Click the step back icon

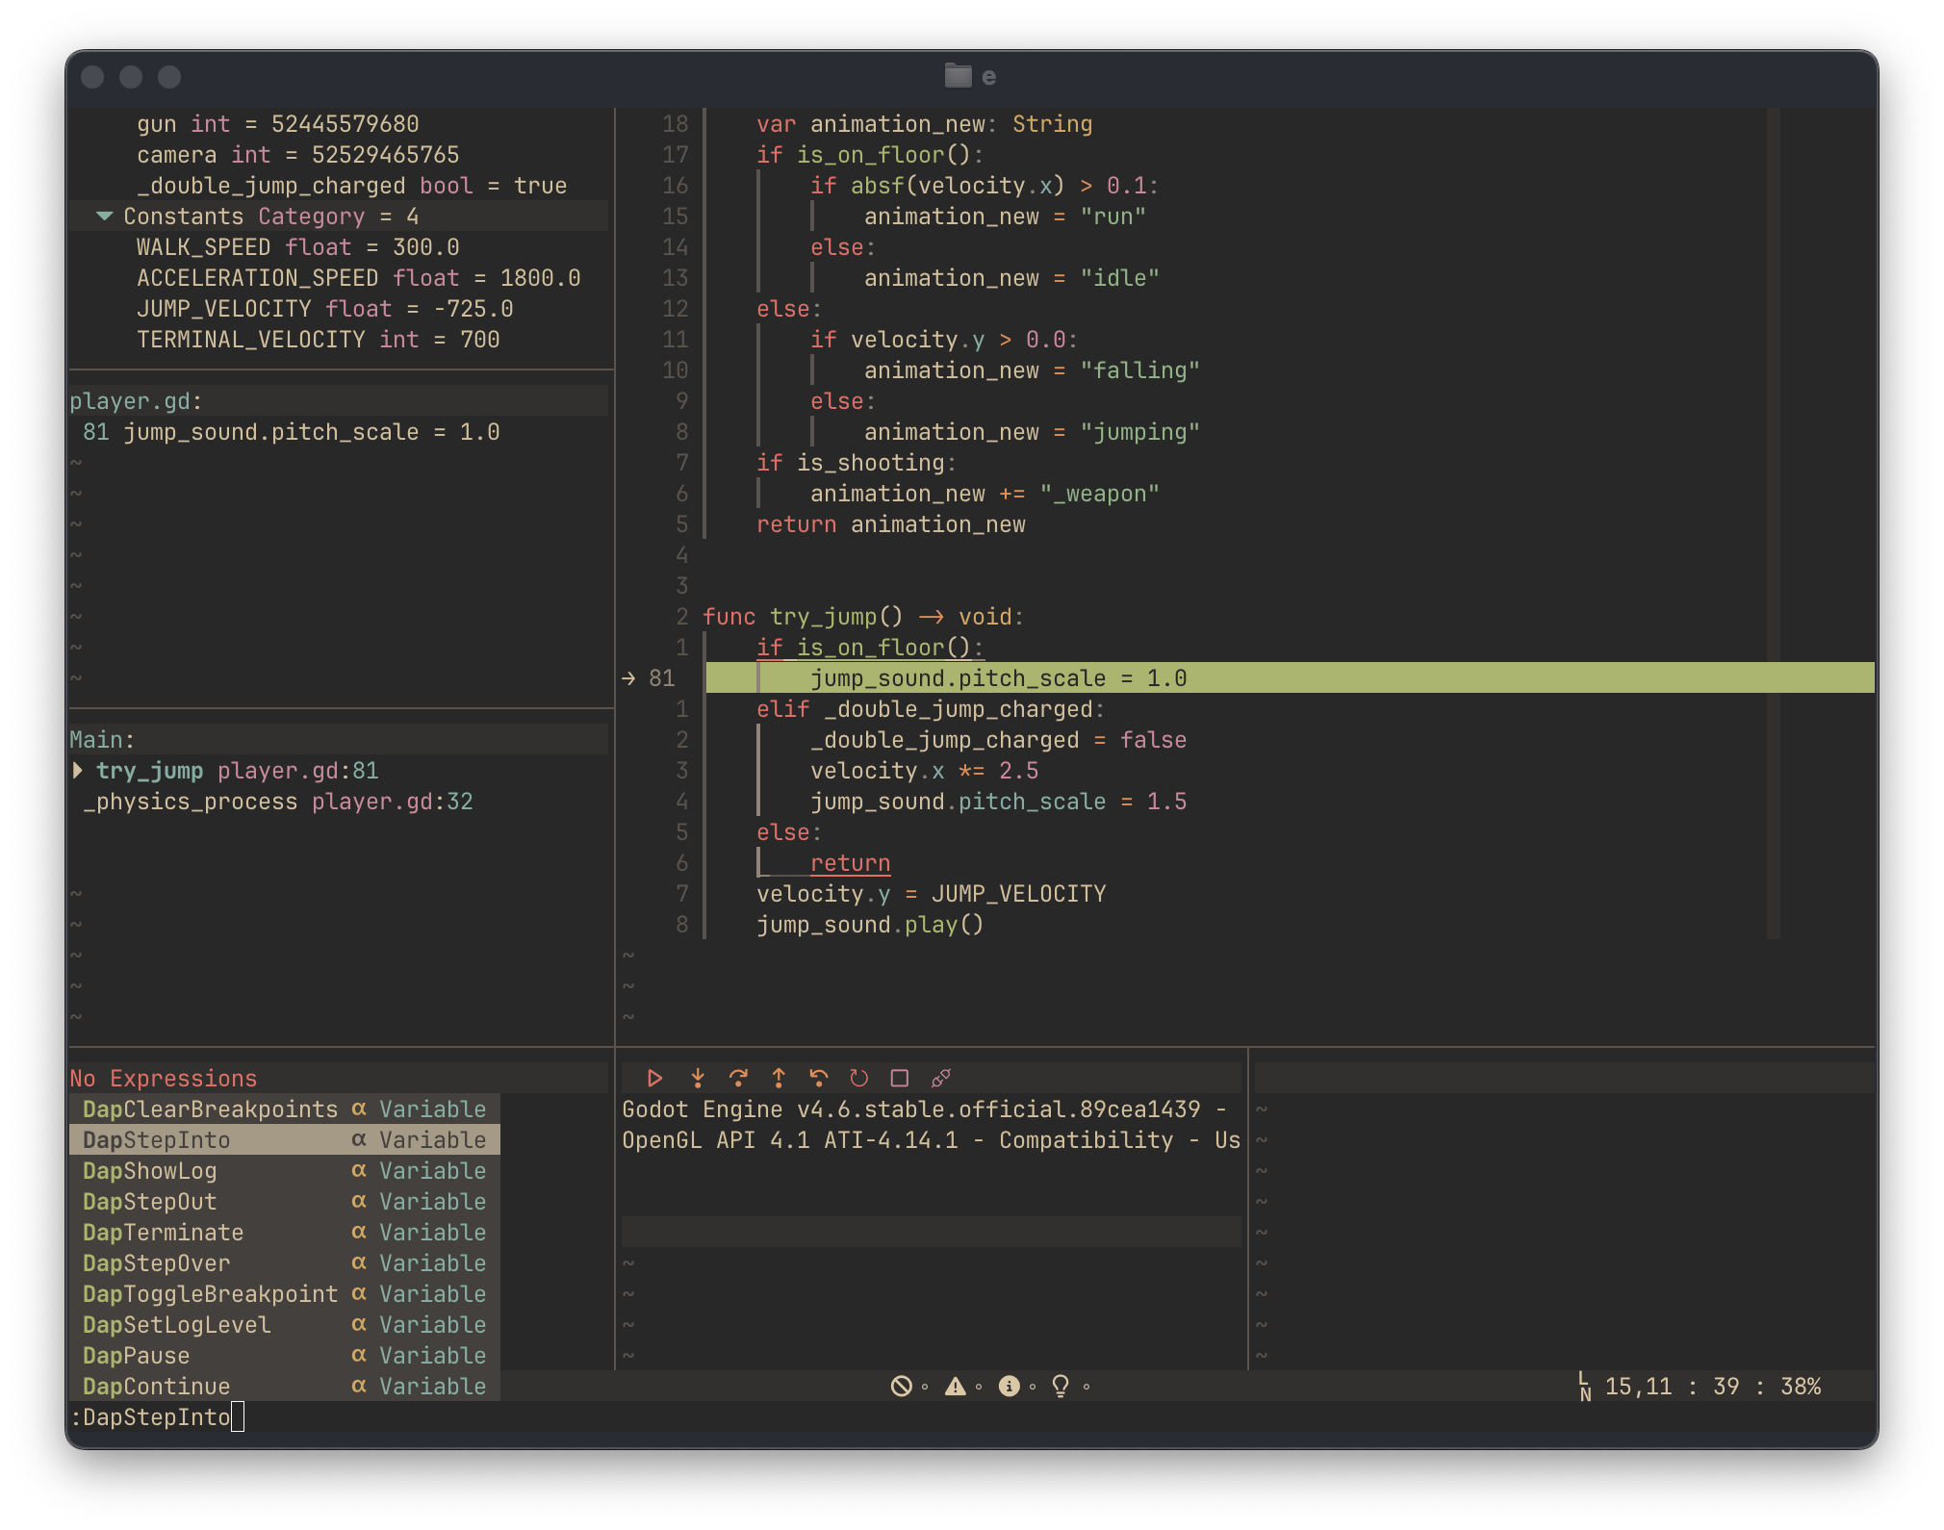819,1078
